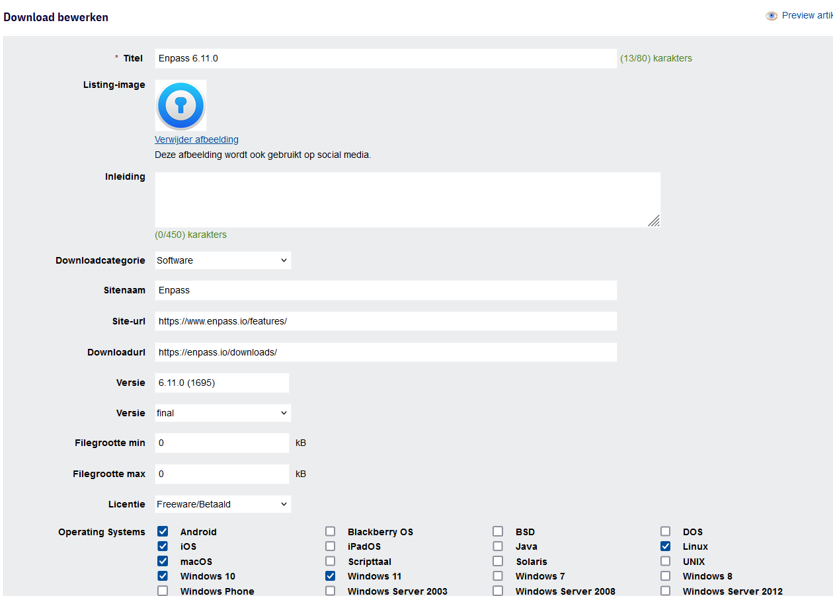Click the Filegrootte max field
The width and height of the screenshot is (833, 596).
(222, 474)
